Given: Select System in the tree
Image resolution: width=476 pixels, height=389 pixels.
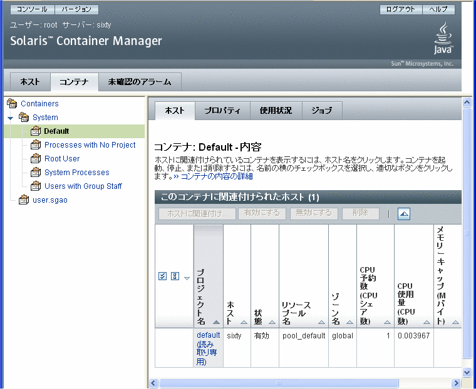Looking at the screenshot, I should (45, 118).
